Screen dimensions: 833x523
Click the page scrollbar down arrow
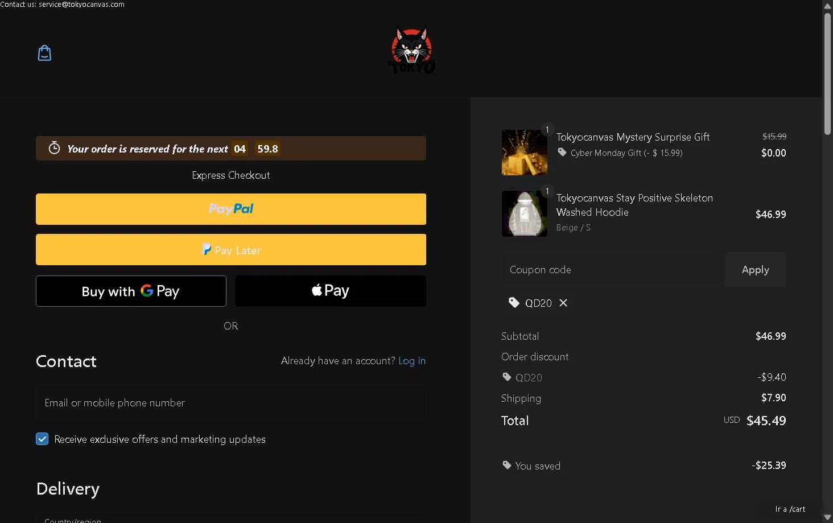pyautogui.click(x=828, y=517)
